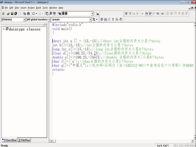The image size is (196, 147).
Task: Click the horizontal scrollbar left arrow
Action: pos(51,141)
